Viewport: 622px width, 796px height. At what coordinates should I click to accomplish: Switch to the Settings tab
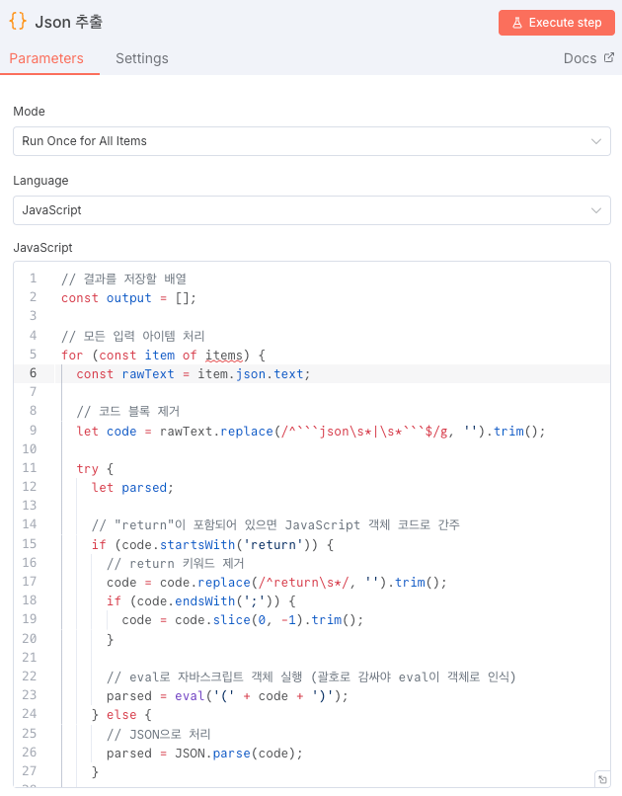[141, 58]
